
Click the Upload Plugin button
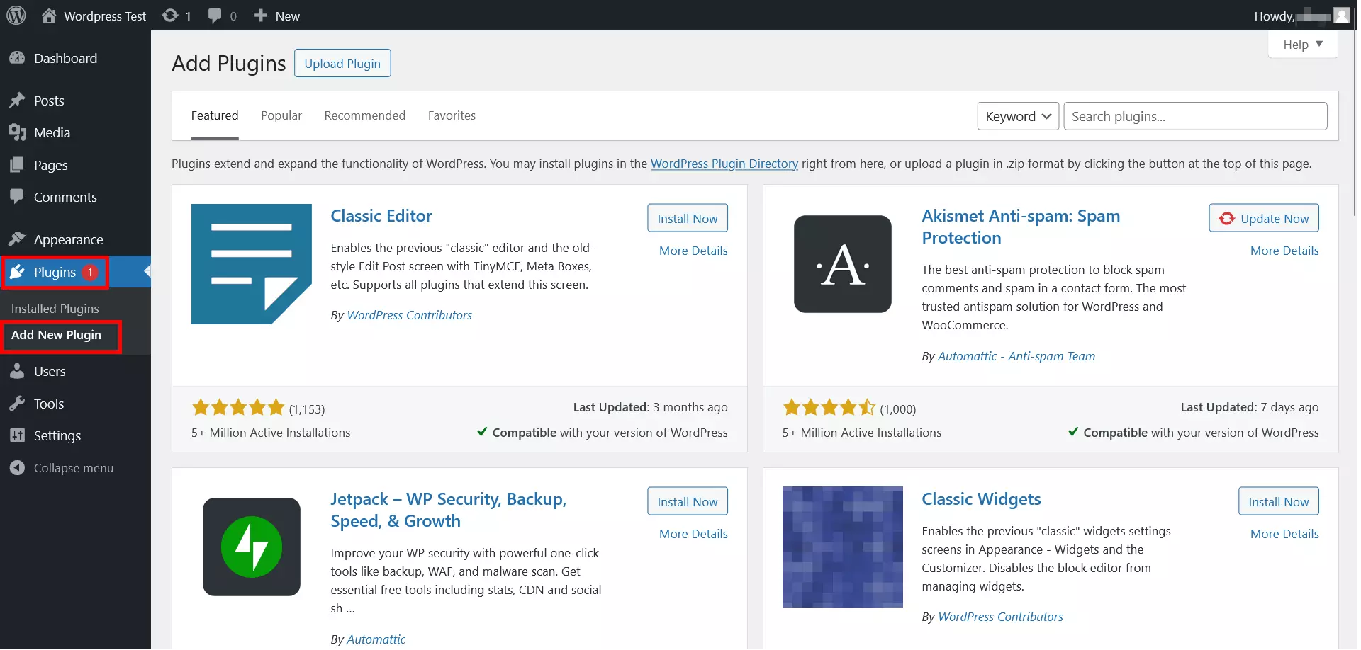tap(342, 63)
